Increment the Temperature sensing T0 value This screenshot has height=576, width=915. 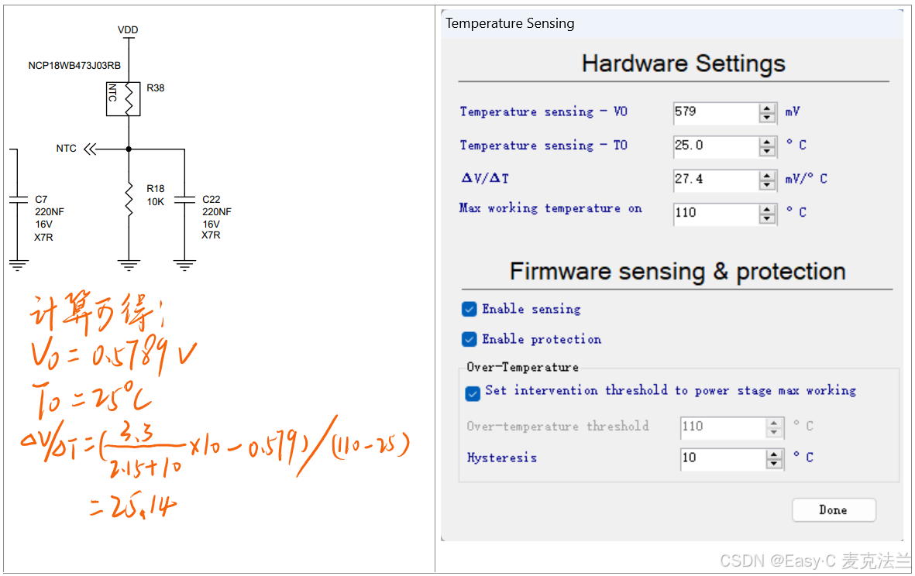pos(767,142)
